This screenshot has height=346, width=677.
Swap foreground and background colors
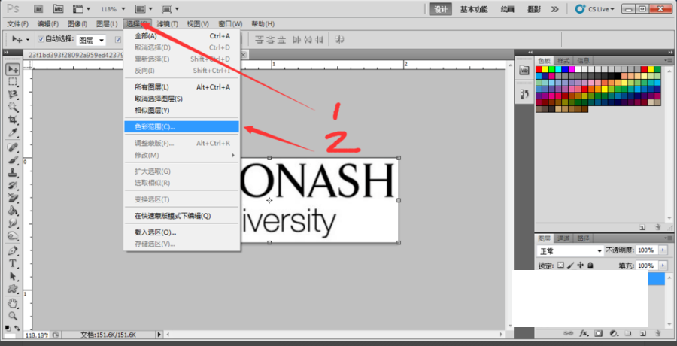[17, 328]
